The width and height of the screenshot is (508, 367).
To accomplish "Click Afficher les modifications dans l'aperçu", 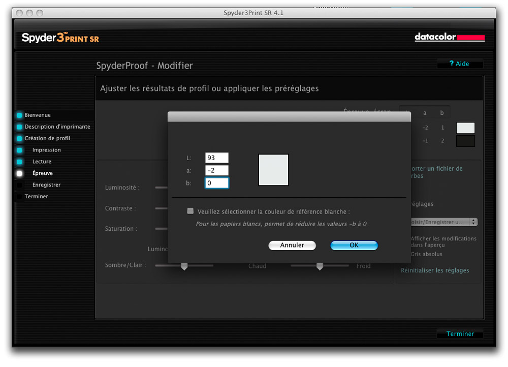I will tap(443, 241).
